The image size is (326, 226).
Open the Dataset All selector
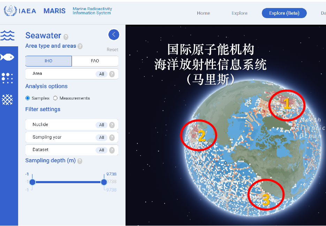(x=101, y=150)
